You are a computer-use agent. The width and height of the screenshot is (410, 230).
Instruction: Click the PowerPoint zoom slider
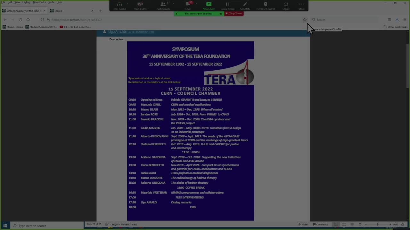point(377,224)
